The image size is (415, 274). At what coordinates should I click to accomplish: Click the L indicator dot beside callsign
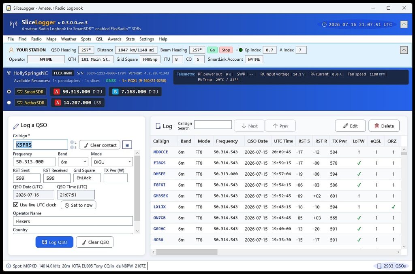tap(72, 142)
